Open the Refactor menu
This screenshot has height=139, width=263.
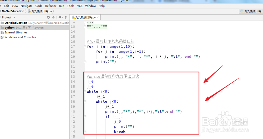coord(51,6)
